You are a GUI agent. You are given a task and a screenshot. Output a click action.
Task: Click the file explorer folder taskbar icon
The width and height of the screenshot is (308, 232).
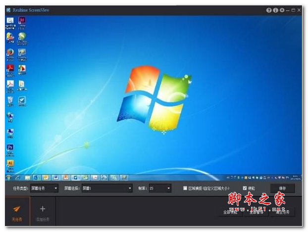pyautogui.click(x=28, y=178)
